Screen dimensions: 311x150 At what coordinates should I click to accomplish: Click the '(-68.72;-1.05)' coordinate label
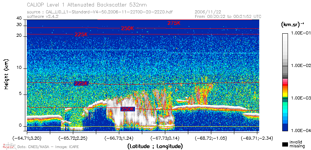[x=211, y=138]
